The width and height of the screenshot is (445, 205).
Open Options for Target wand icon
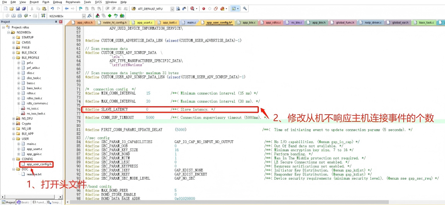[89, 16]
